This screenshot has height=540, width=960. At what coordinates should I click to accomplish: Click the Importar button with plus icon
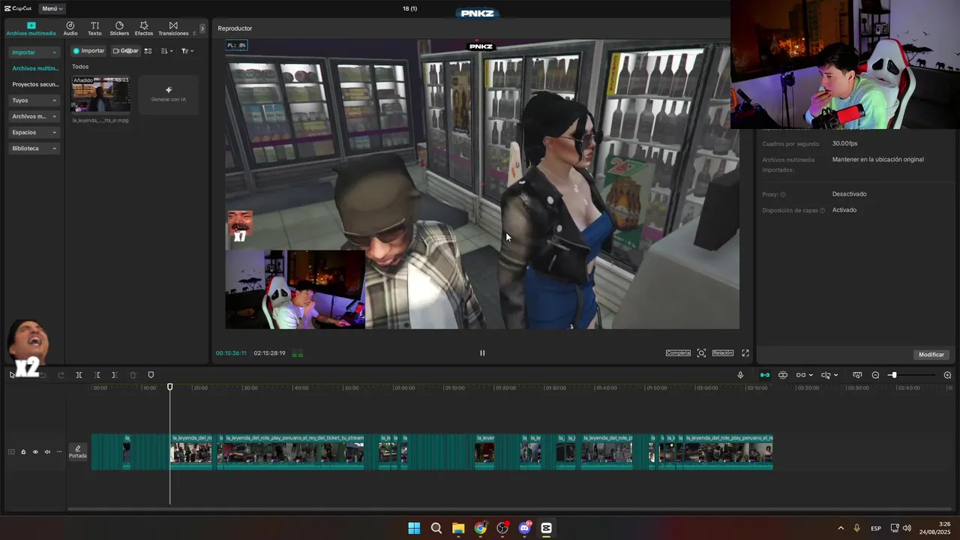[88, 51]
